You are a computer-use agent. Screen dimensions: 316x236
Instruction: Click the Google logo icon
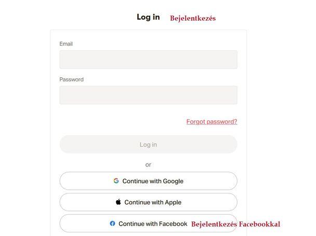(x=116, y=181)
